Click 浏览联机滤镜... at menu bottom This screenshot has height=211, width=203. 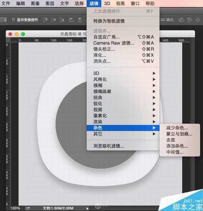[109, 146]
